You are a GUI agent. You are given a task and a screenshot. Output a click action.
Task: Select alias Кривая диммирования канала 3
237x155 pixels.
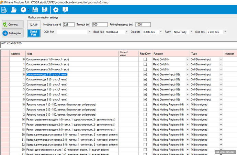72,145
